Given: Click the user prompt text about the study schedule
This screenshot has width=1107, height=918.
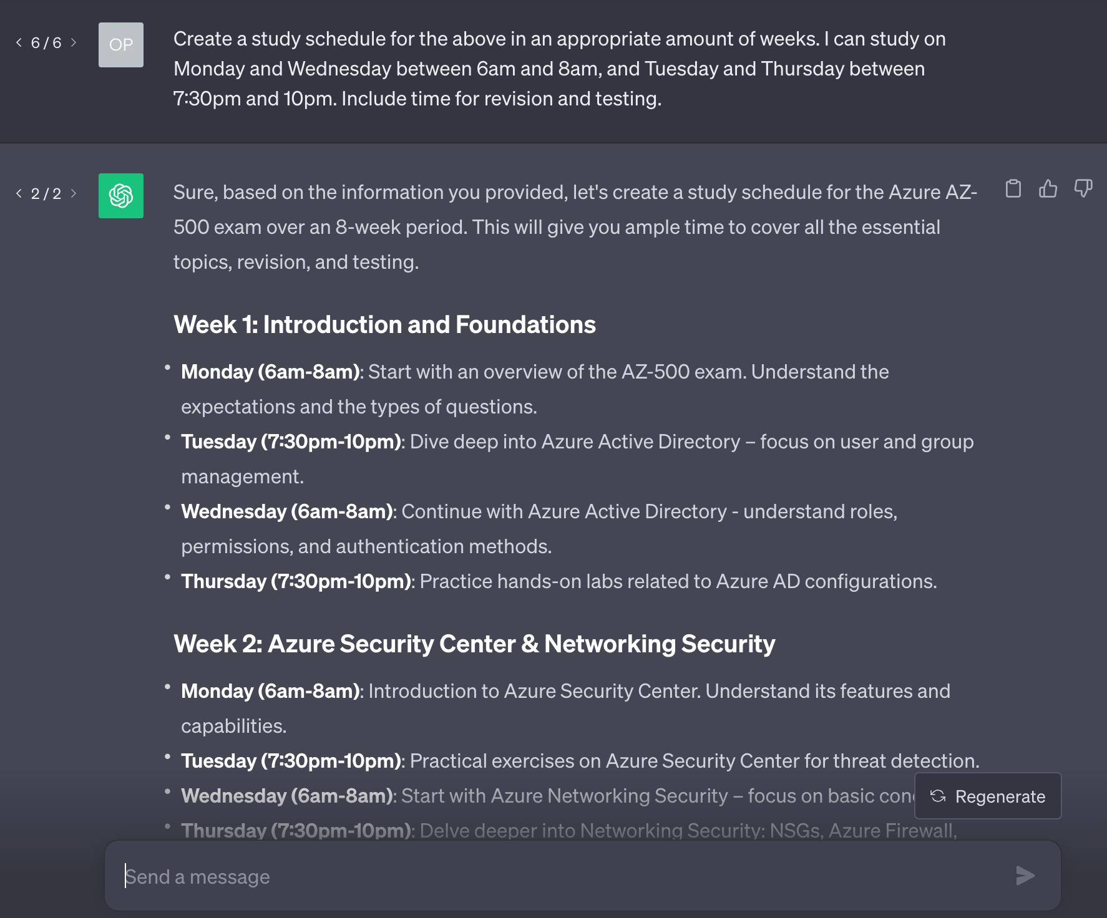Looking at the screenshot, I should [x=559, y=69].
